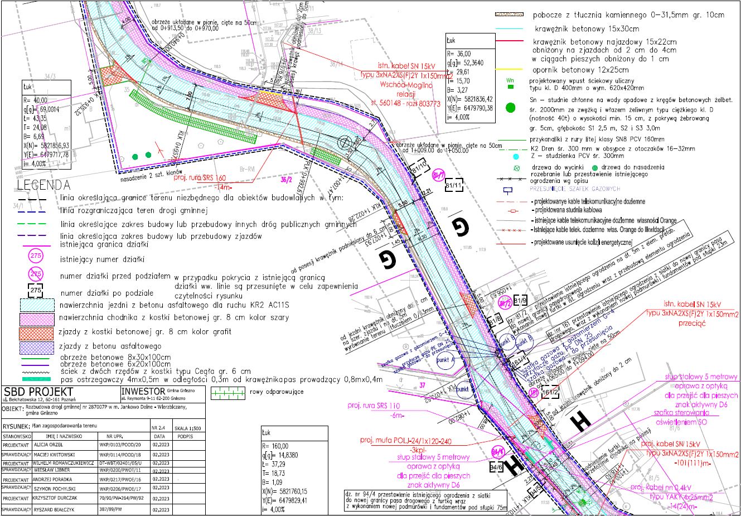This screenshot has width=741, height=516.
Task: Click the LEGENDA heading
Action: 43,185
